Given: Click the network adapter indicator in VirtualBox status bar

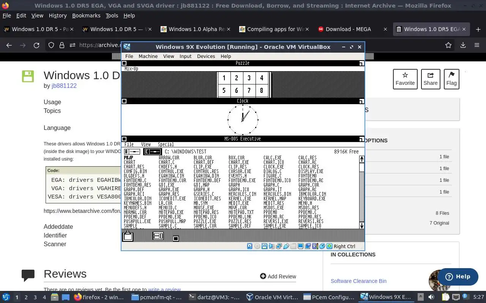Looking at the screenshot, I should pyautogui.click(x=279, y=246).
